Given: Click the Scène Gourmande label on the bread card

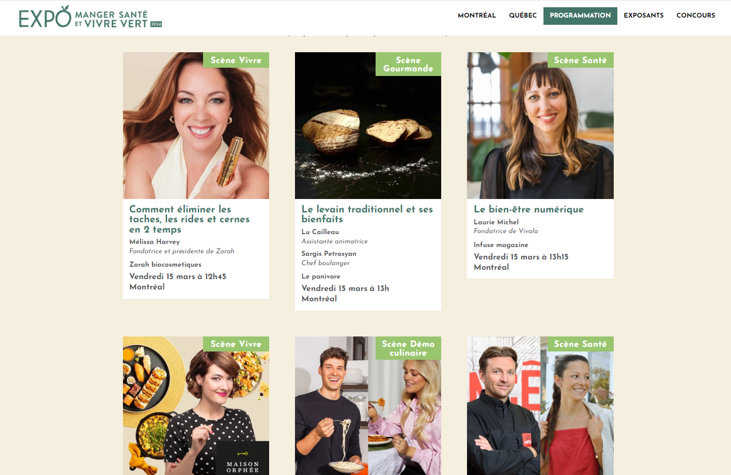Looking at the screenshot, I should click(408, 64).
